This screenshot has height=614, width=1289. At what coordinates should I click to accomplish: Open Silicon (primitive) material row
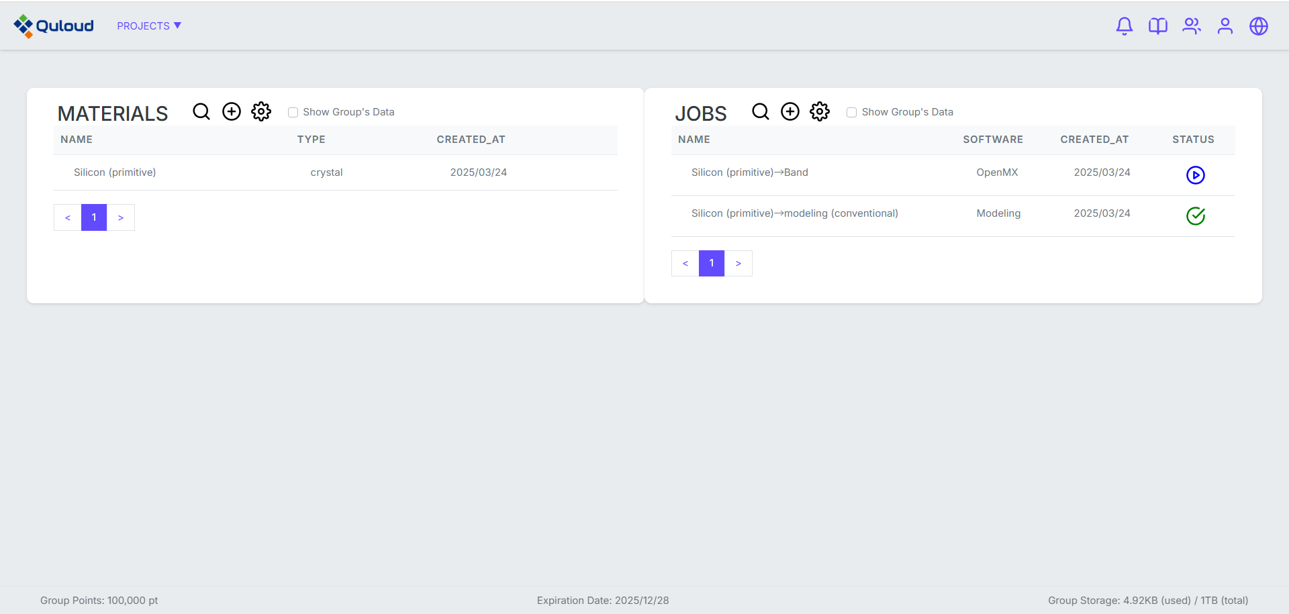[115, 172]
